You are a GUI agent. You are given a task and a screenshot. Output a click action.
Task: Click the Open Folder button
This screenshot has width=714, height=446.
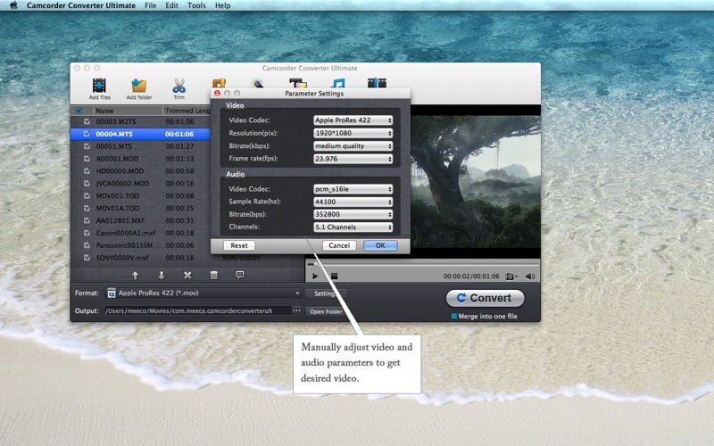(x=326, y=311)
